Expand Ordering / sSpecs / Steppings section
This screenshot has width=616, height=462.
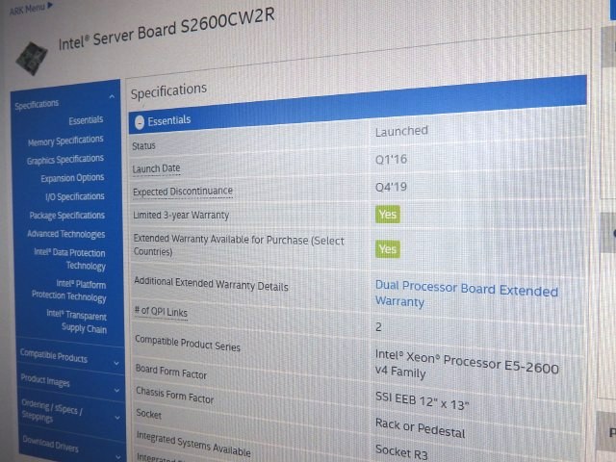point(52,410)
